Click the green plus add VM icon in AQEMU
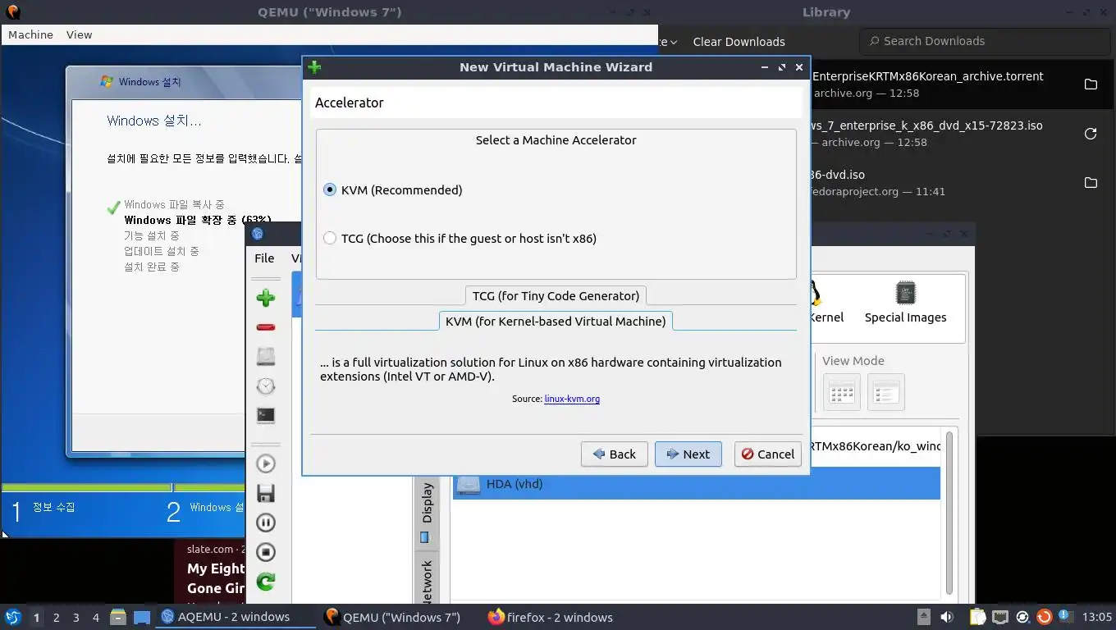 click(x=265, y=298)
